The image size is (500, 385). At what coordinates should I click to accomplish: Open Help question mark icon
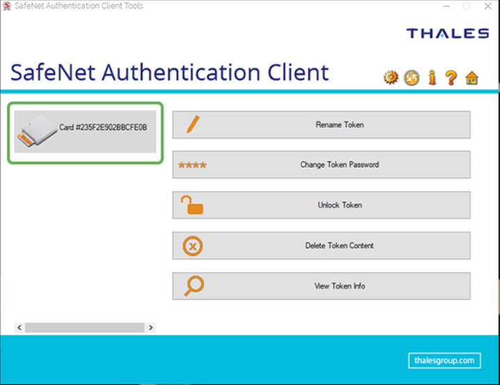(x=451, y=77)
